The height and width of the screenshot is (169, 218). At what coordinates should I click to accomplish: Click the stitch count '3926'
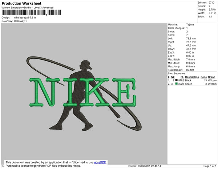coord(181,84)
